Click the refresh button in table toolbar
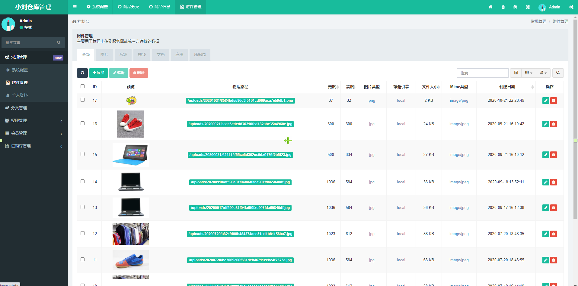The image size is (578, 286). coord(82,73)
